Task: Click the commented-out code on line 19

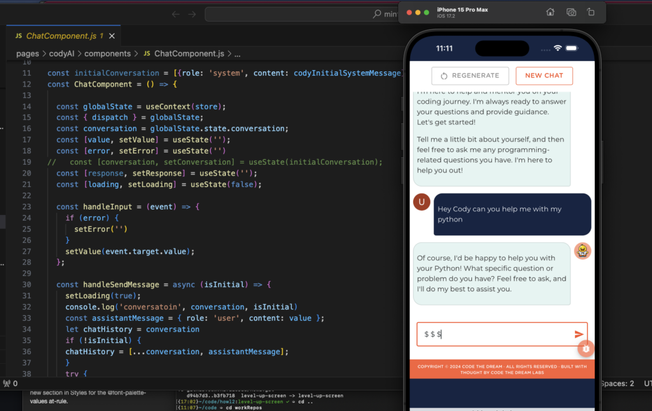Action: coord(215,162)
